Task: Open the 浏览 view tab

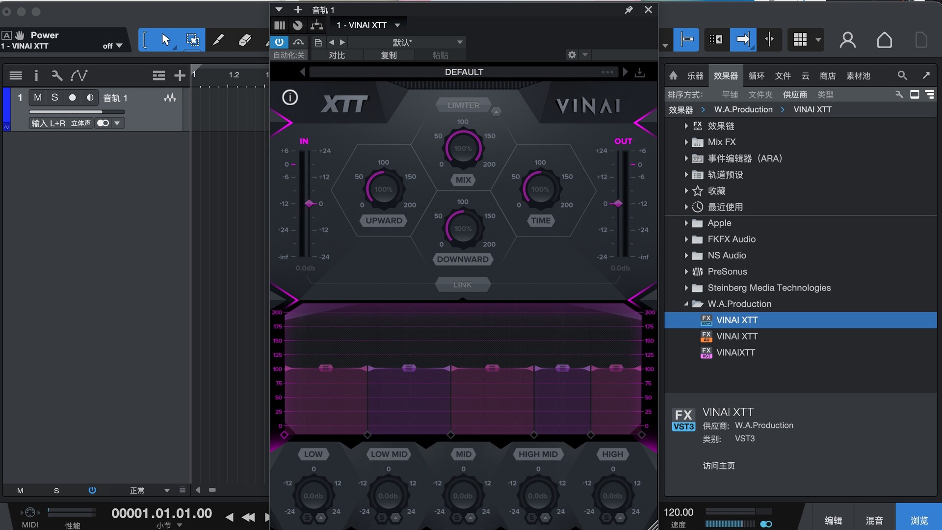Action: 918,520
